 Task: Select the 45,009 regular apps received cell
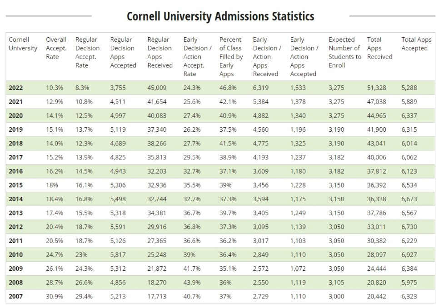pos(157,88)
